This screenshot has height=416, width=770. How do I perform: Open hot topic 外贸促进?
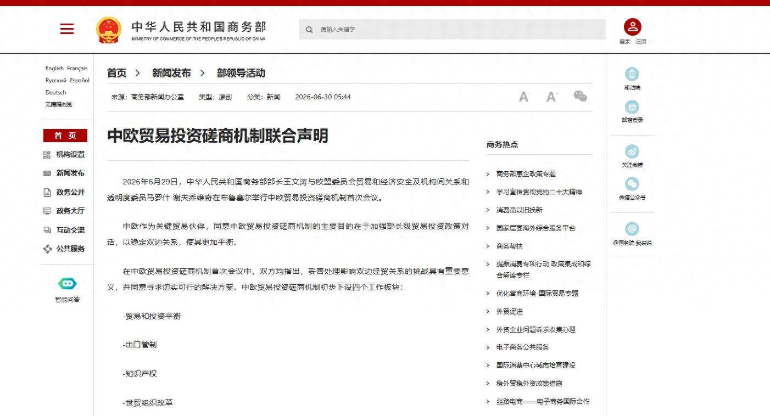tap(510, 312)
